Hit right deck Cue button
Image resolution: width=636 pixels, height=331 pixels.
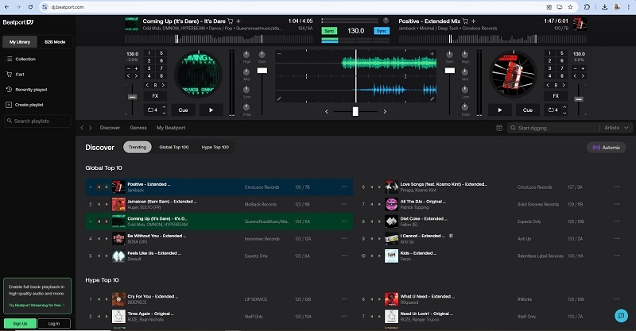(x=528, y=110)
